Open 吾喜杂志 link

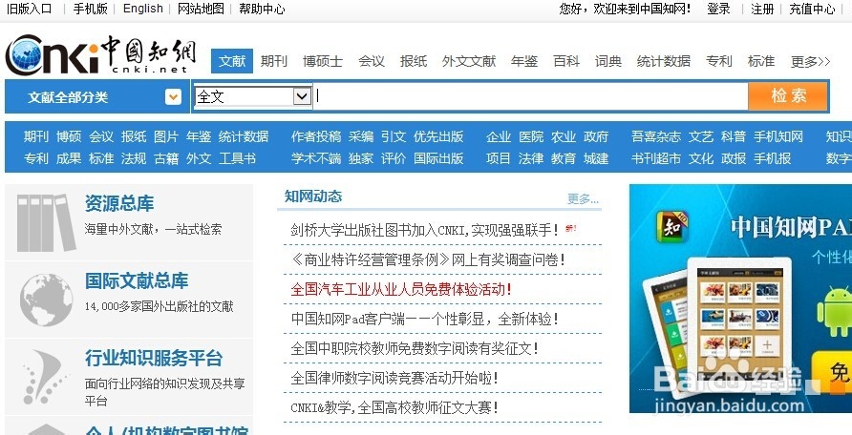click(656, 136)
